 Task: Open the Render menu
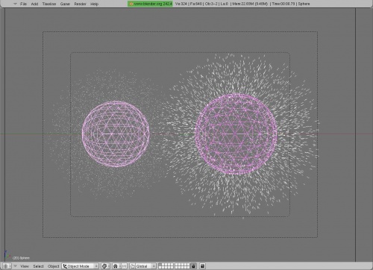[x=80, y=4]
